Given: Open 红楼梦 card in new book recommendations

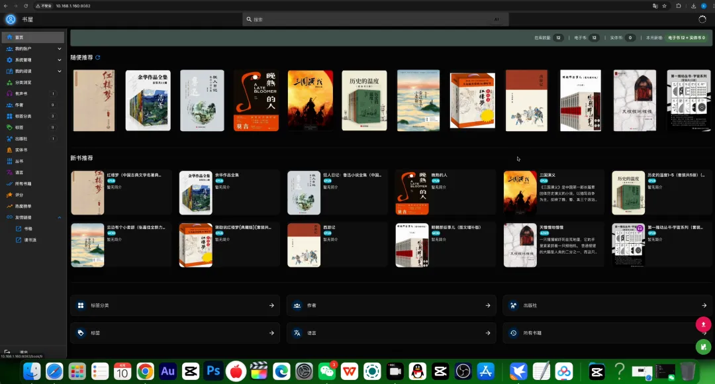Looking at the screenshot, I should point(121,193).
